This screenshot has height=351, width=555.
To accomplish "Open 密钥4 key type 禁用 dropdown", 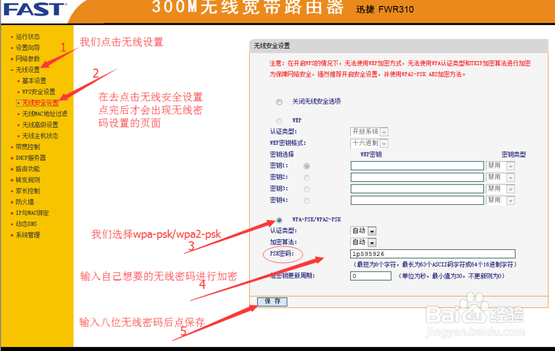I will (x=500, y=200).
